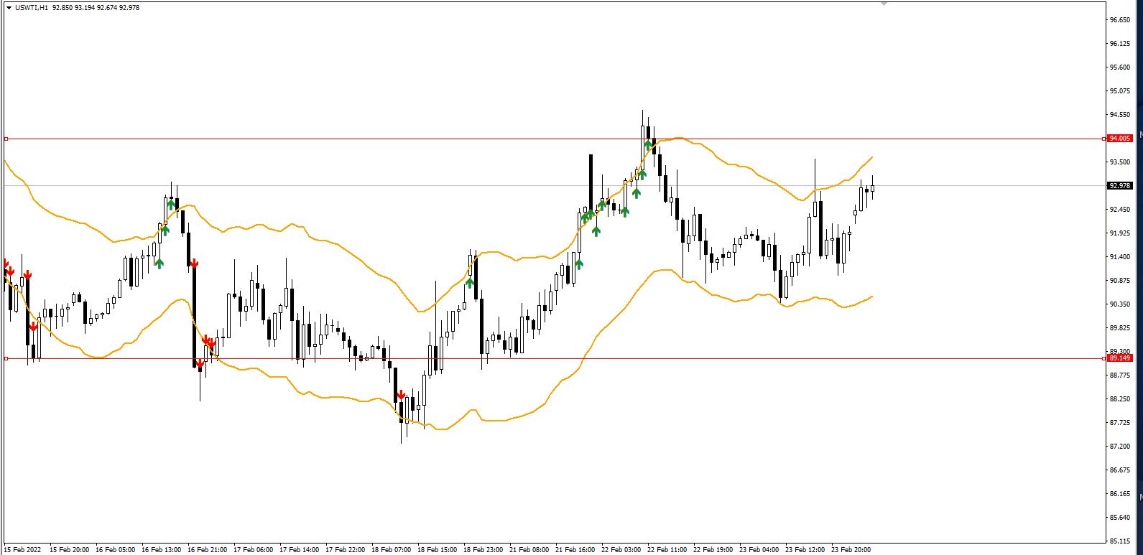Select the left handle of the 94.005 red line

(x=6, y=139)
